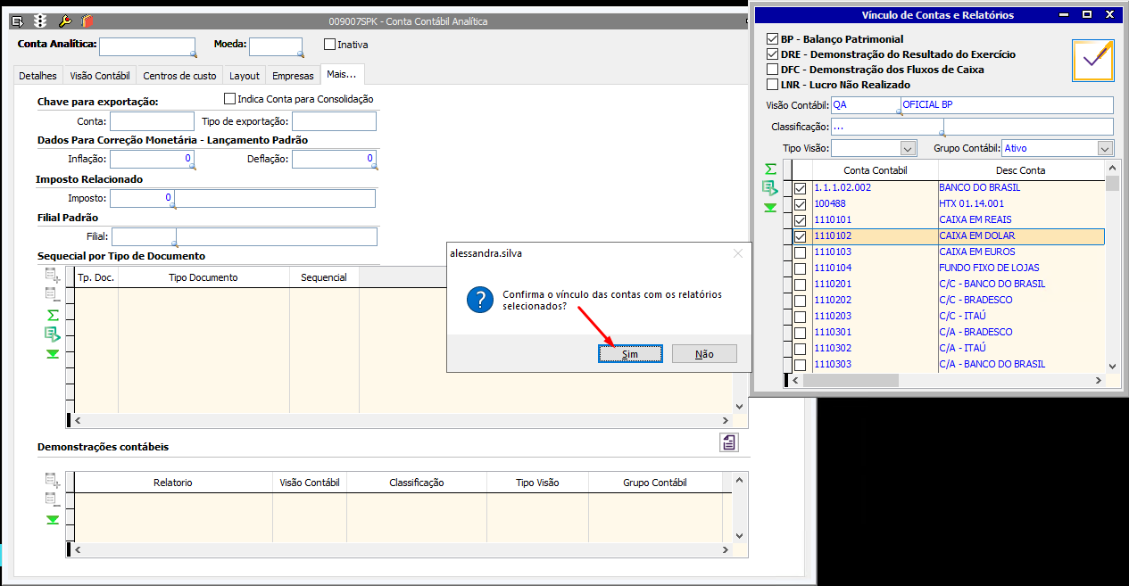The height and width of the screenshot is (586, 1129).
Task: Click the Não button in dialog
Action: coord(704,354)
